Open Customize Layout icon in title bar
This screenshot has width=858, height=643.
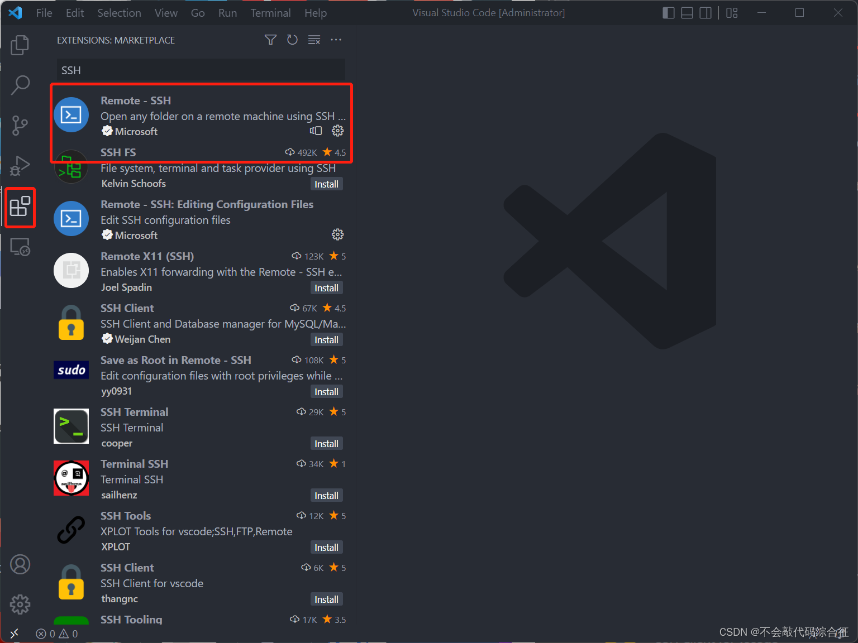click(x=732, y=13)
